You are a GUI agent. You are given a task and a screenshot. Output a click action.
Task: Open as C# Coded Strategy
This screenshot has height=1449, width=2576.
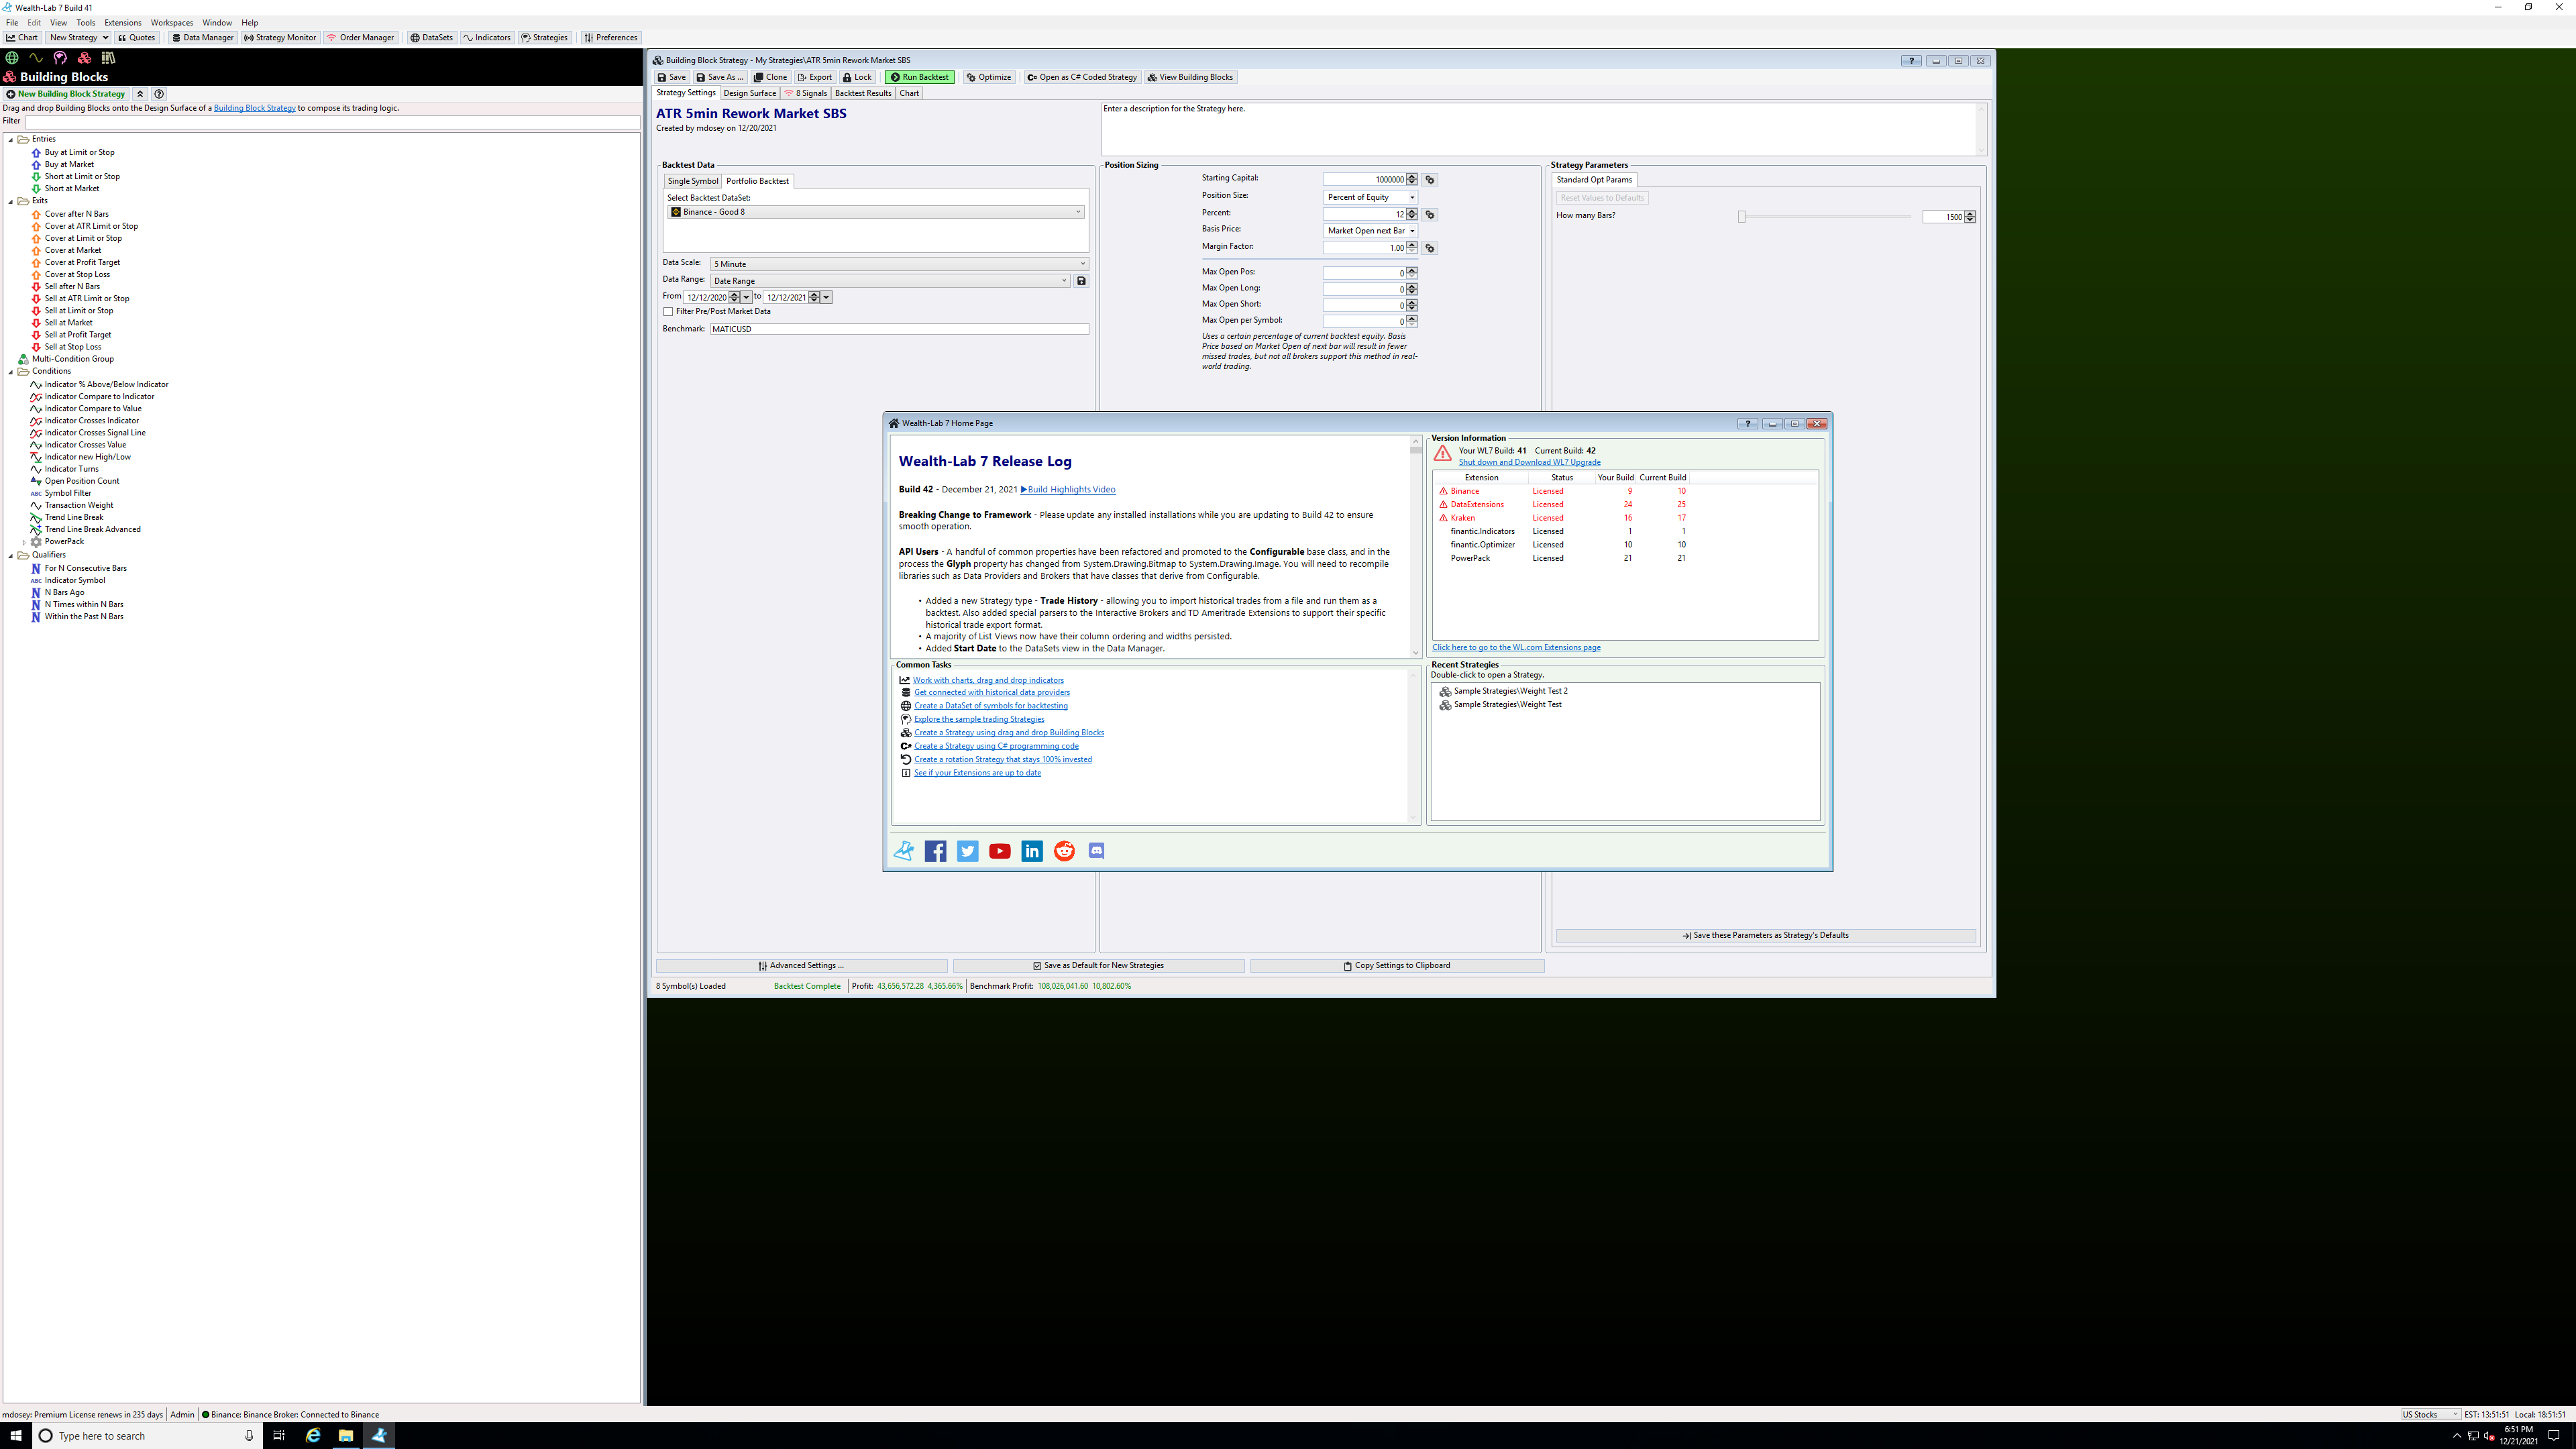tap(1082, 77)
